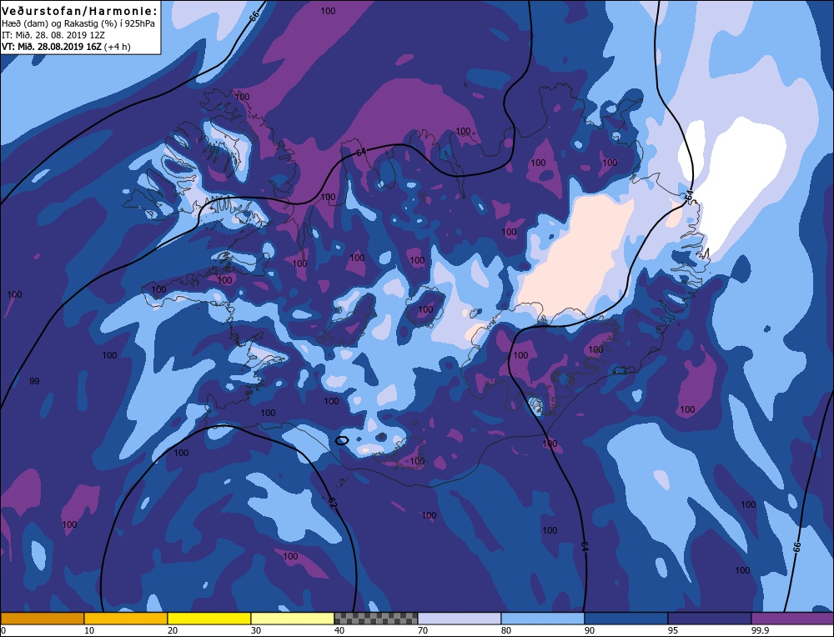The height and width of the screenshot is (637, 834).
Task: Pick the pale yellow 30–40 legend swatch
Action: tap(293, 619)
